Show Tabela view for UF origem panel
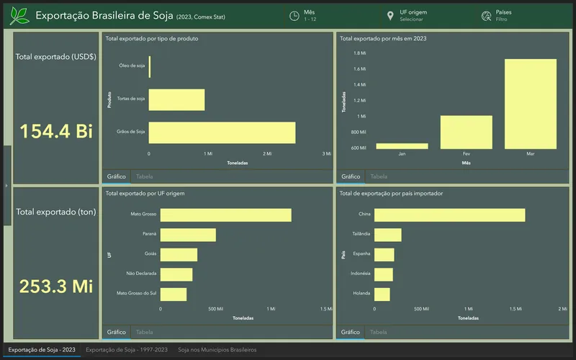Viewport: 576px width, 360px height. coord(145,332)
